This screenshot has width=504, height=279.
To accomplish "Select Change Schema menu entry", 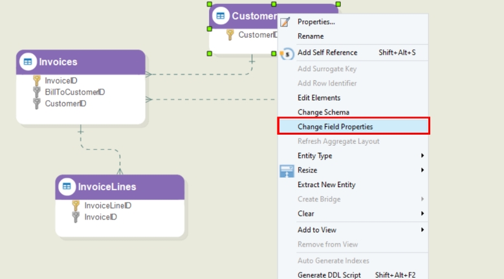I will (323, 113).
